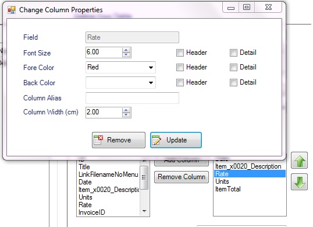Select ItemTotal in the selected columns list
Viewport: 313px width, 227px height.
227,189
